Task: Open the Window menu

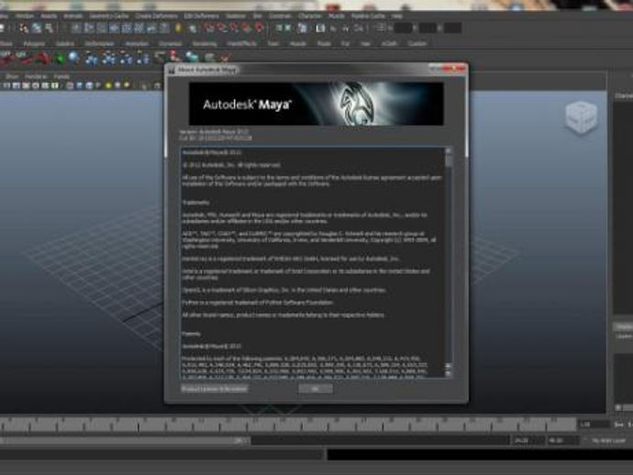Action: (x=25, y=17)
